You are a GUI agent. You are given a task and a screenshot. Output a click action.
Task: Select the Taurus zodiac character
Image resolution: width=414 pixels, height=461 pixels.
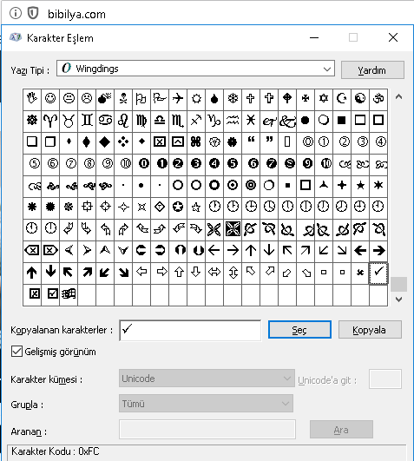pos(69,121)
